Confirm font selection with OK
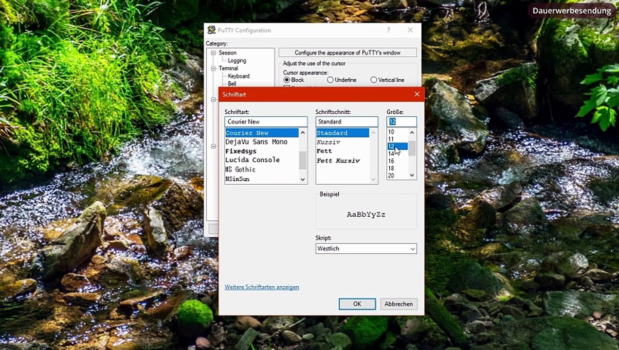The height and width of the screenshot is (350, 619). [x=357, y=304]
